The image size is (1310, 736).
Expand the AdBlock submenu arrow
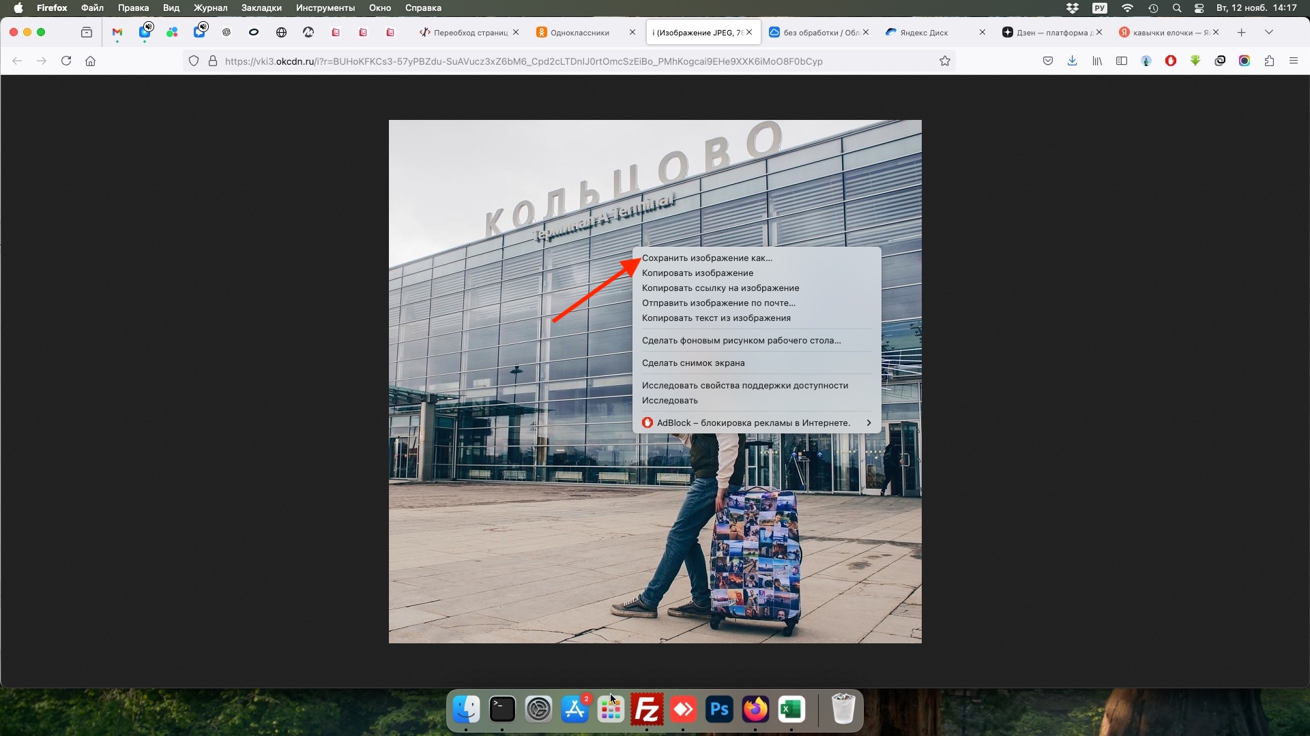(x=869, y=423)
